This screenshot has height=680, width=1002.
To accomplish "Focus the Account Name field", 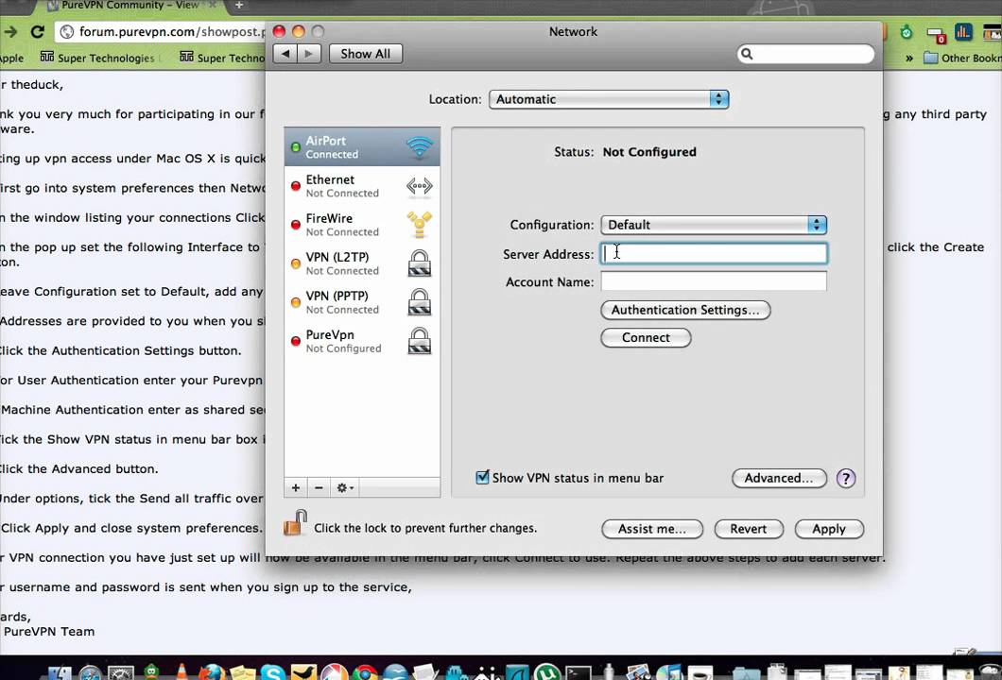I will pos(714,281).
